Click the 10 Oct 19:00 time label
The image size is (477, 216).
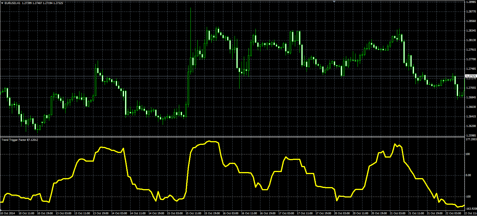point(45,213)
